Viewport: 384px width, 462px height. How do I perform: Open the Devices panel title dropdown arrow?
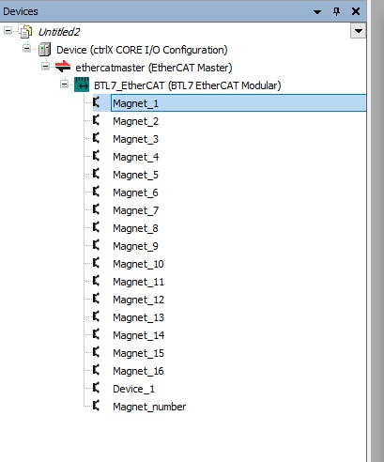[x=317, y=12]
